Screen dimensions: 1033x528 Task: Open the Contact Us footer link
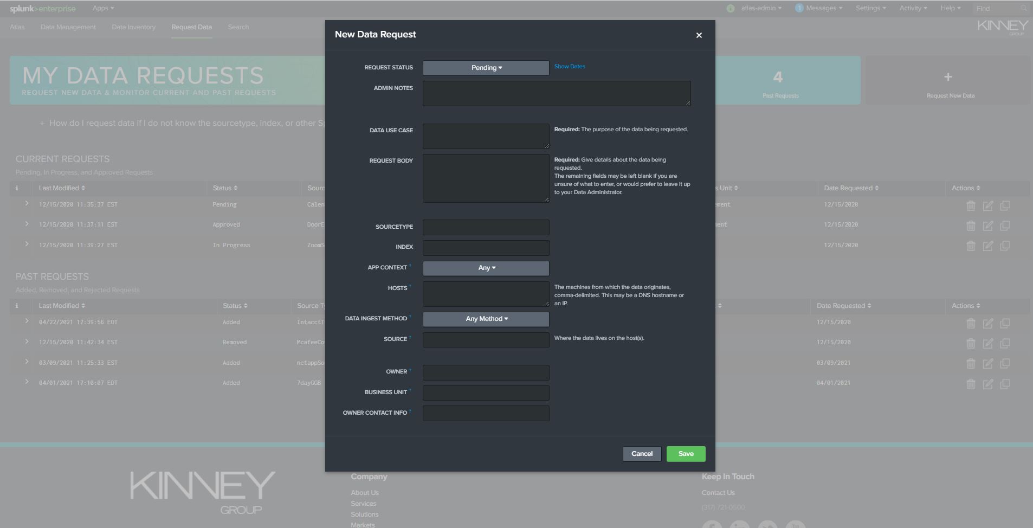pyautogui.click(x=718, y=492)
